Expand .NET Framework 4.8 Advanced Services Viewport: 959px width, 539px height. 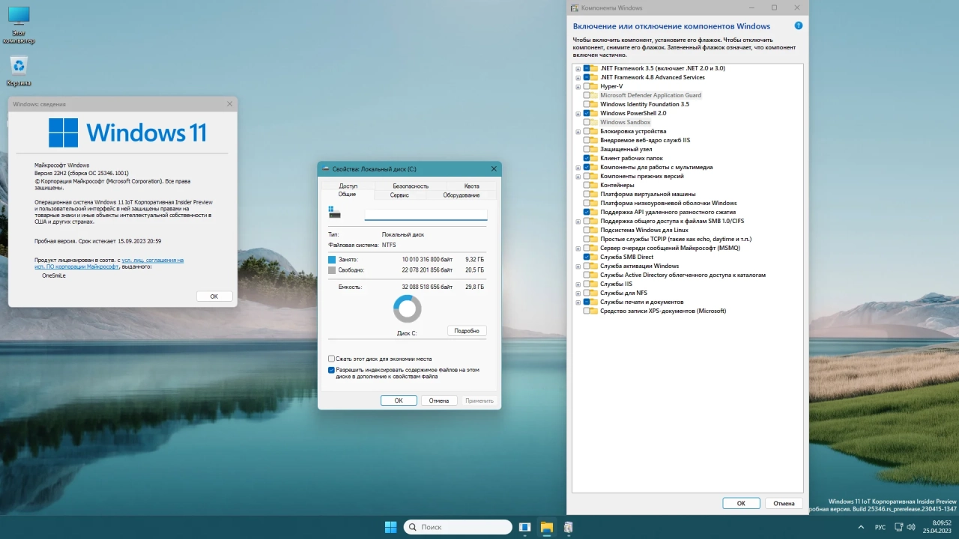tap(578, 77)
